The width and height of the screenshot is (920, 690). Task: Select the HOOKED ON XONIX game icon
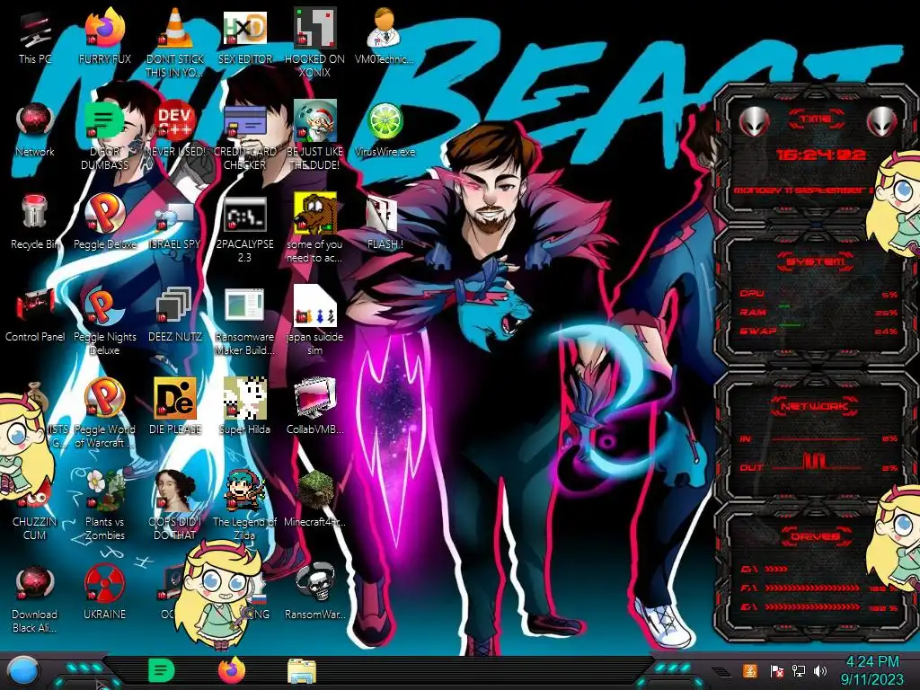(x=315, y=44)
